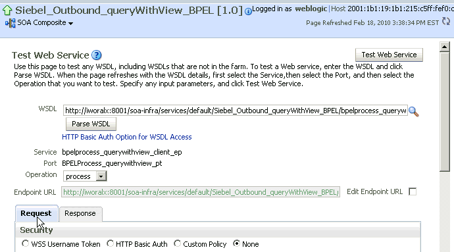Enable the Edit Endpoint URL checkbox
The width and height of the screenshot is (454, 252).
(413, 191)
